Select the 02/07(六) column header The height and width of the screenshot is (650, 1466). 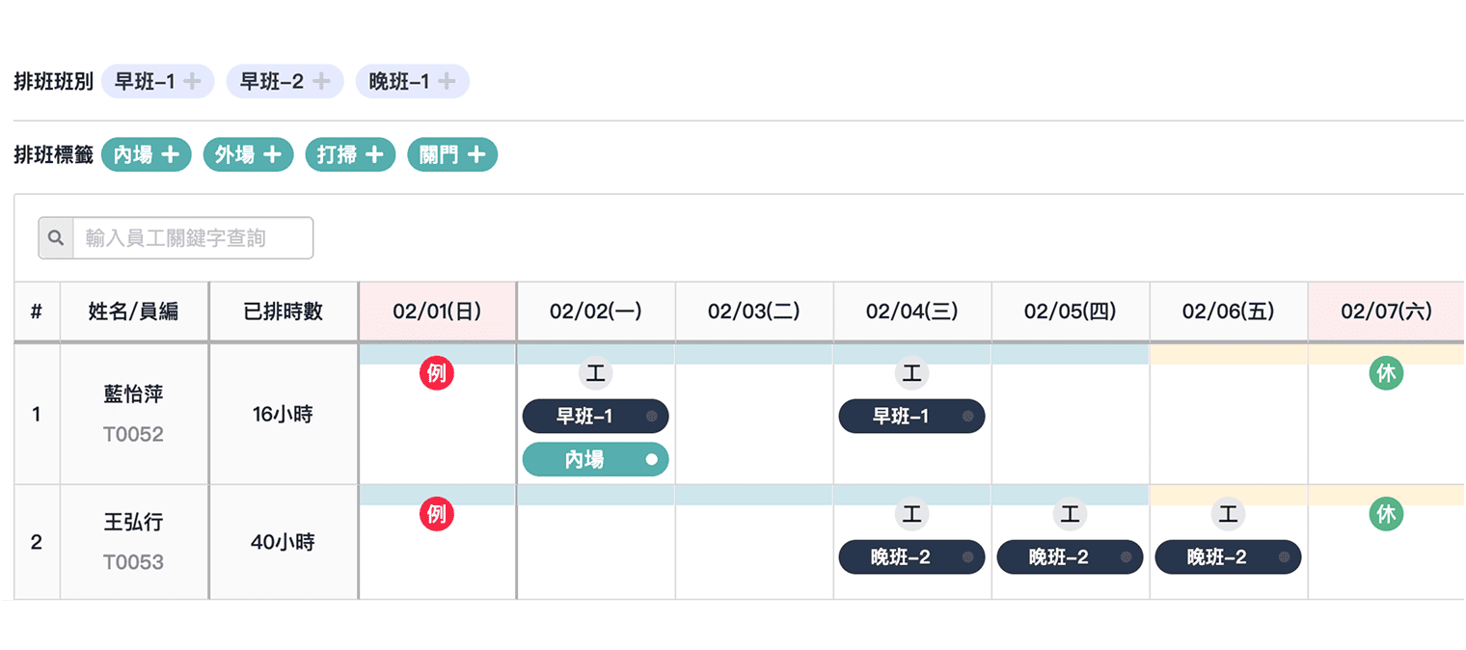1386,311
